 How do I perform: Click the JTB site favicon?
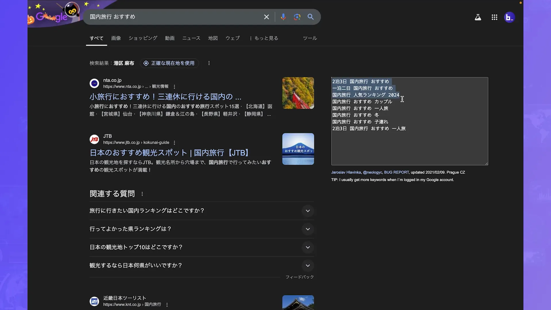click(94, 139)
